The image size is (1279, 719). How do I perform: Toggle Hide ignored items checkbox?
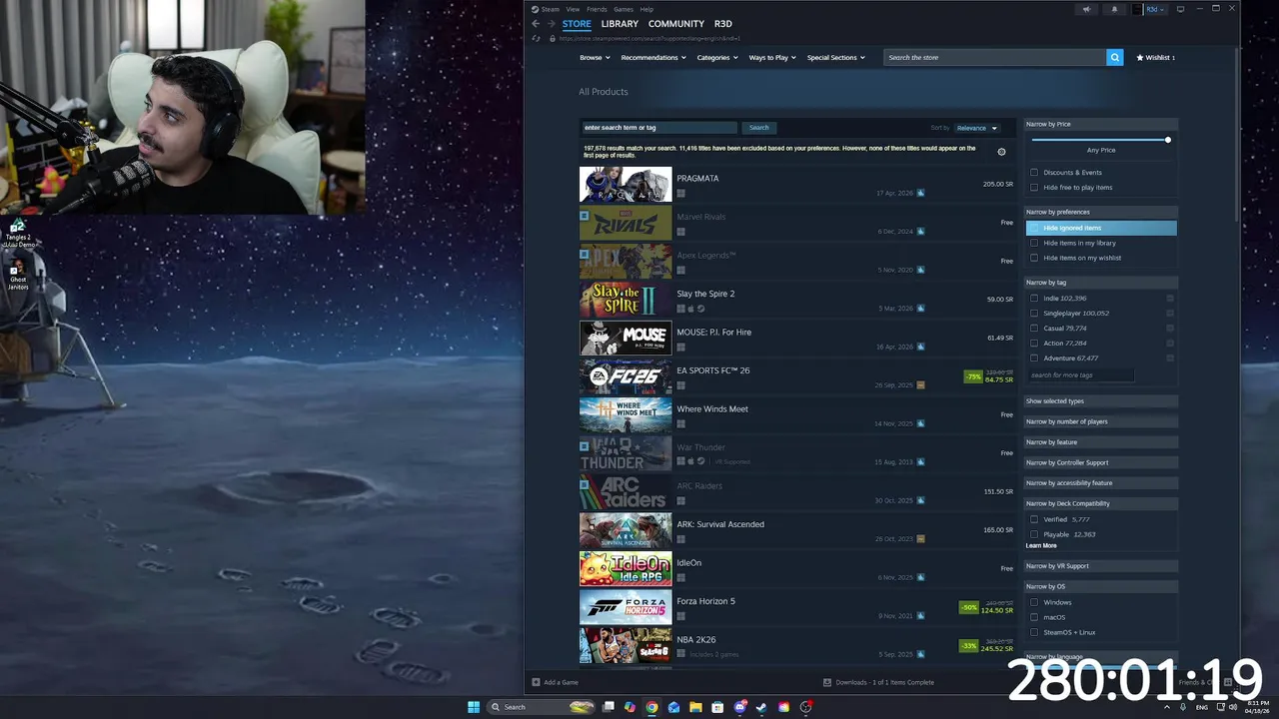[1034, 228]
